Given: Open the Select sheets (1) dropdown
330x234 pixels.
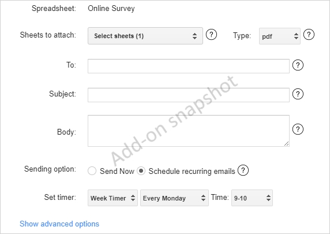Looking at the screenshot, I should click(x=145, y=36).
